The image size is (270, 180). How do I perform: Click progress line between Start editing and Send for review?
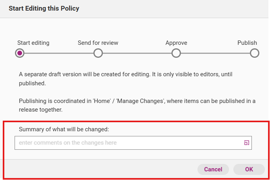pos(59,53)
